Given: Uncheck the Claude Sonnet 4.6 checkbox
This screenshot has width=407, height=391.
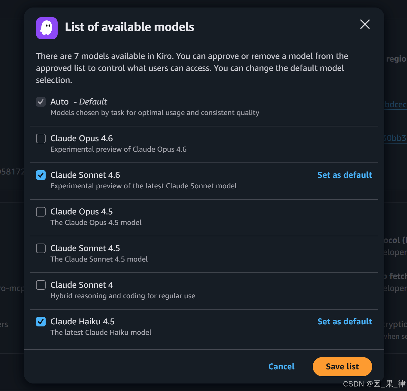Looking at the screenshot, I should (x=41, y=175).
